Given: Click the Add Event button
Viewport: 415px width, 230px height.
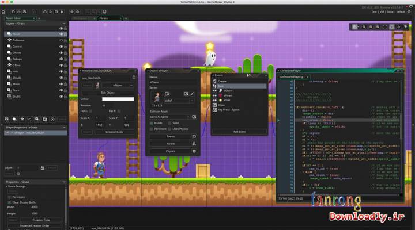Looking at the screenshot, I should tap(239, 132).
